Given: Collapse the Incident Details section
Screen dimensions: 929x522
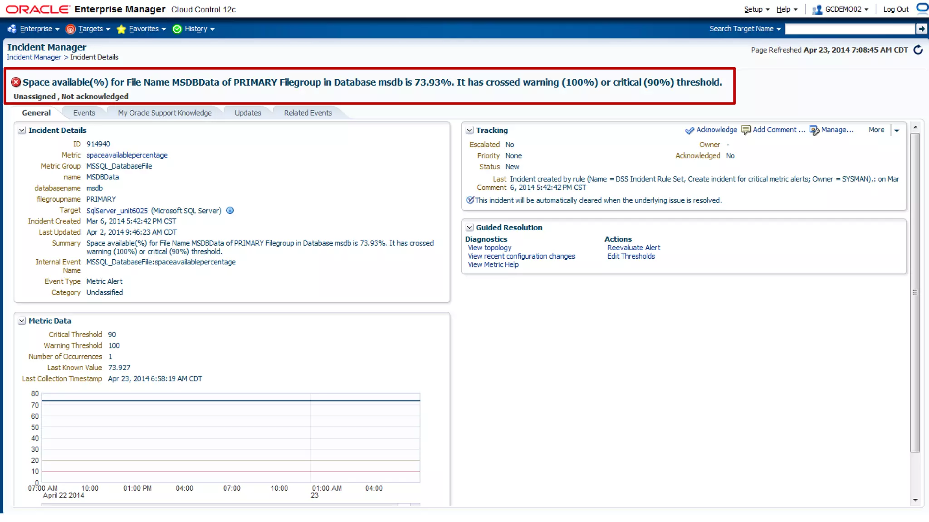Looking at the screenshot, I should (22, 130).
